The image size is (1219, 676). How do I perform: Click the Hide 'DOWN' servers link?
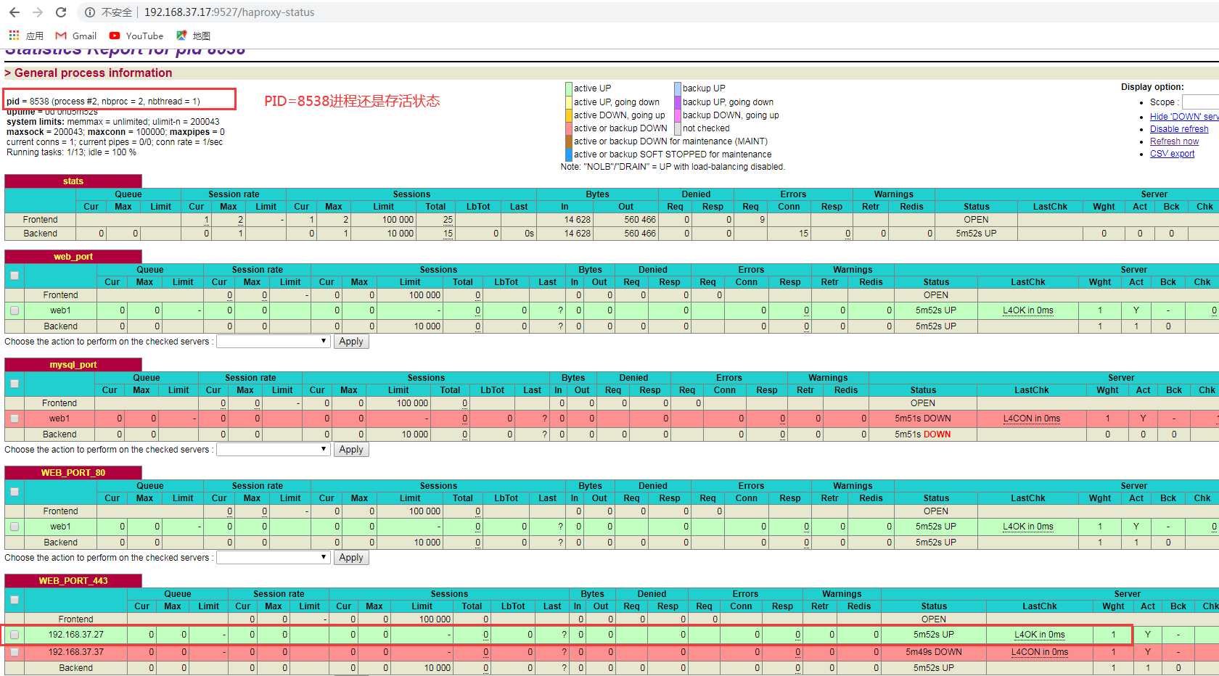click(1184, 116)
